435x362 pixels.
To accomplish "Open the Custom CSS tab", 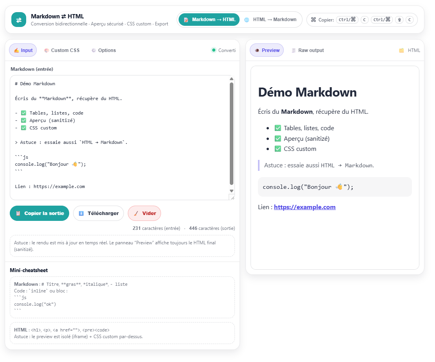I will point(62,50).
